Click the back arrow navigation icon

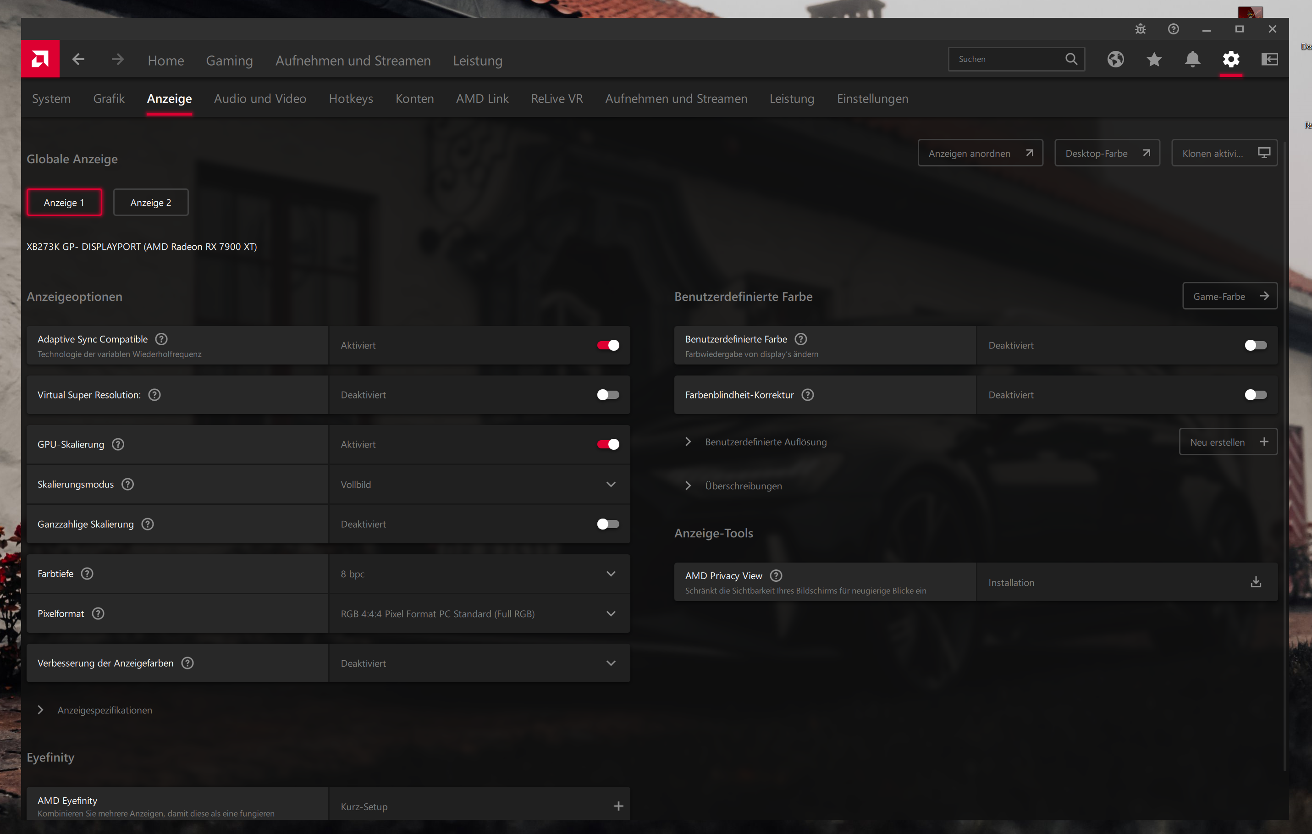(x=78, y=59)
